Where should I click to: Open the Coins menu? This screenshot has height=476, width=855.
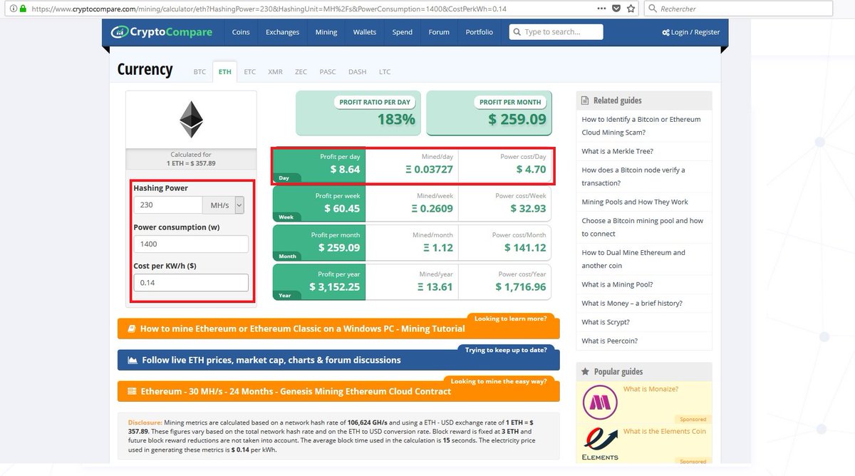click(241, 32)
